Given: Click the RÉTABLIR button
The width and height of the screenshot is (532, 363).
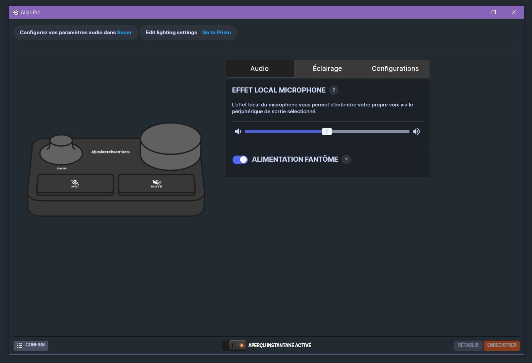Looking at the screenshot, I should [x=468, y=345].
